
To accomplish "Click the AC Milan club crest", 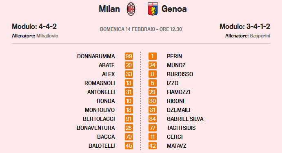I will (131, 9).
